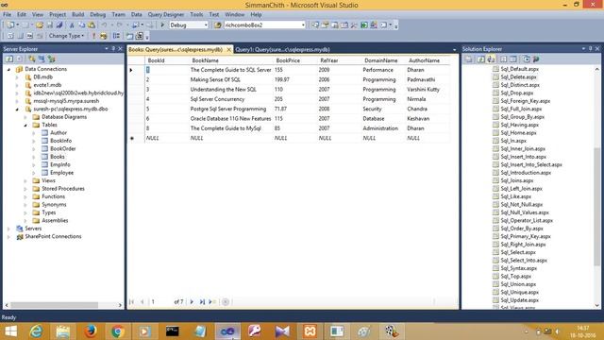Click the Save All toolbar icon
The height and width of the screenshot is (340, 604).
(x=59, y=25)
